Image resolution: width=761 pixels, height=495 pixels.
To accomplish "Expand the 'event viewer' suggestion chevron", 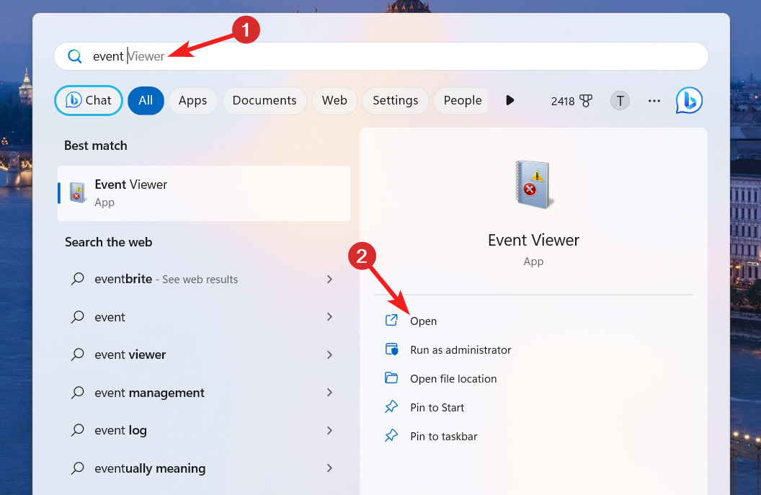I will tap(329, 354).
